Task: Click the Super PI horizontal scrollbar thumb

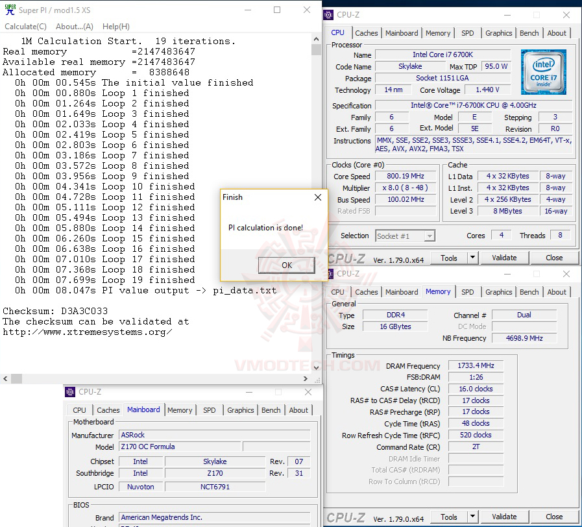Action: [x=16, y=378]
